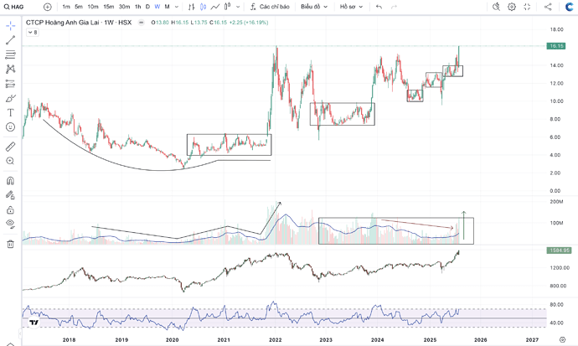The image size is (578, 346).
Task: Open the chart settings gear
Action: point(511,7)
